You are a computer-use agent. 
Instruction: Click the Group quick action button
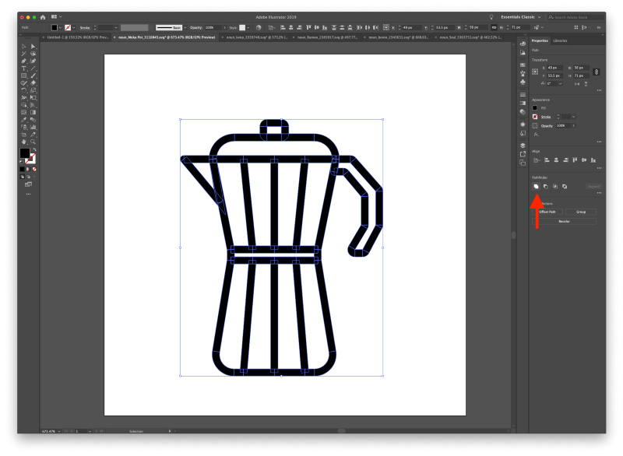[x=581, y=212]
